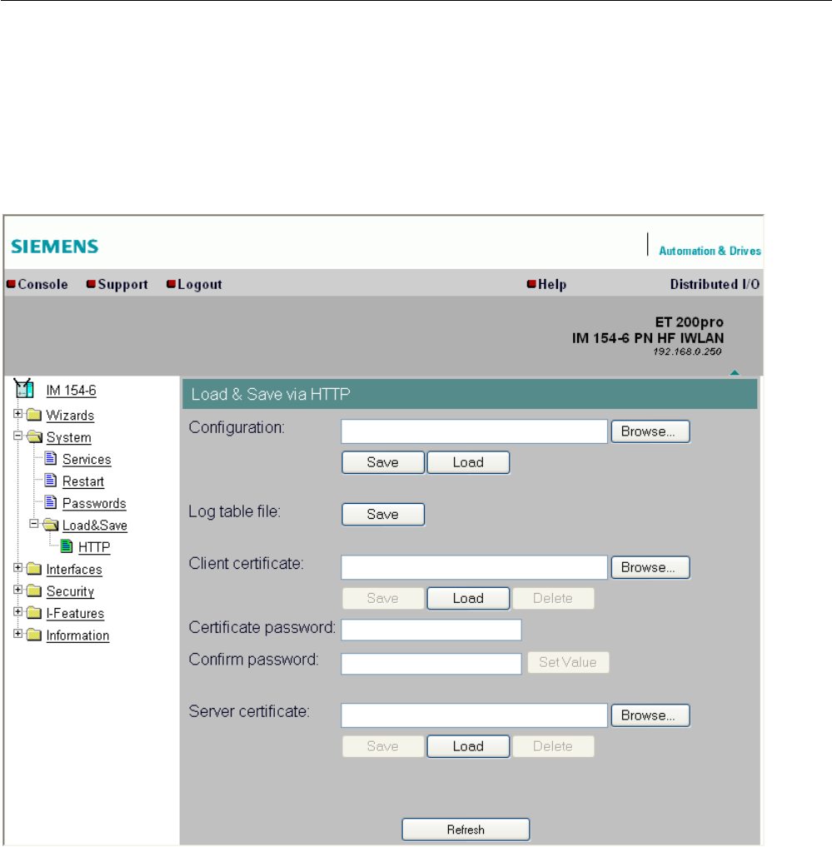This screenshot has width=832, height=847.
Task: Click the Interfaces folder icon
Action: [34, 568]
